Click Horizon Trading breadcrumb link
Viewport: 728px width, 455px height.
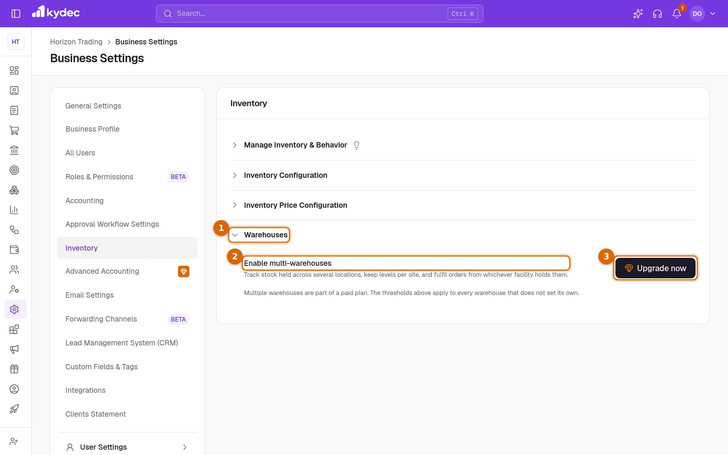coord(76,42)
